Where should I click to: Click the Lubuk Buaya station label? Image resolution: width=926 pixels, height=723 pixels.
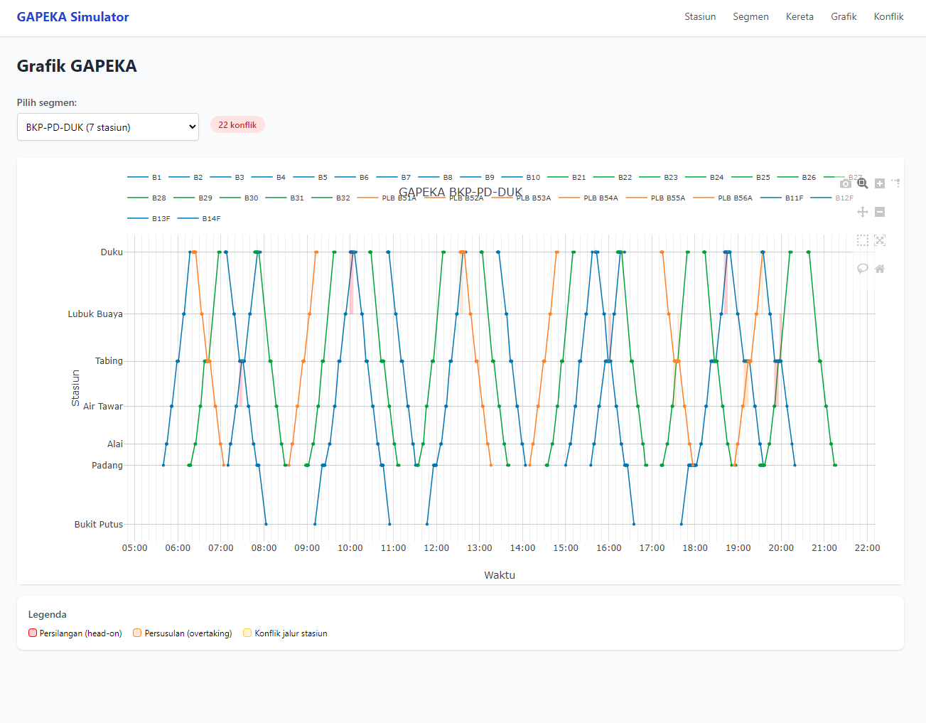(95, 314)
